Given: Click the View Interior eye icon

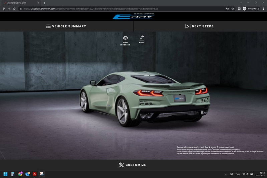Looking at the screenshot, I should pyautogui.click(x=125, y=38).
